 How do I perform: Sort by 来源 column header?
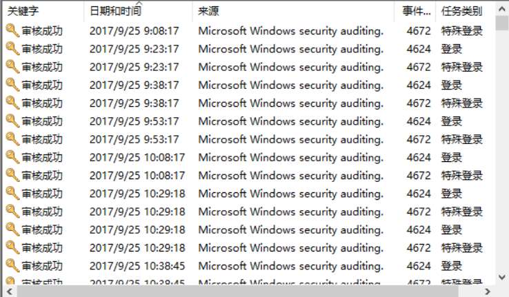293,11
